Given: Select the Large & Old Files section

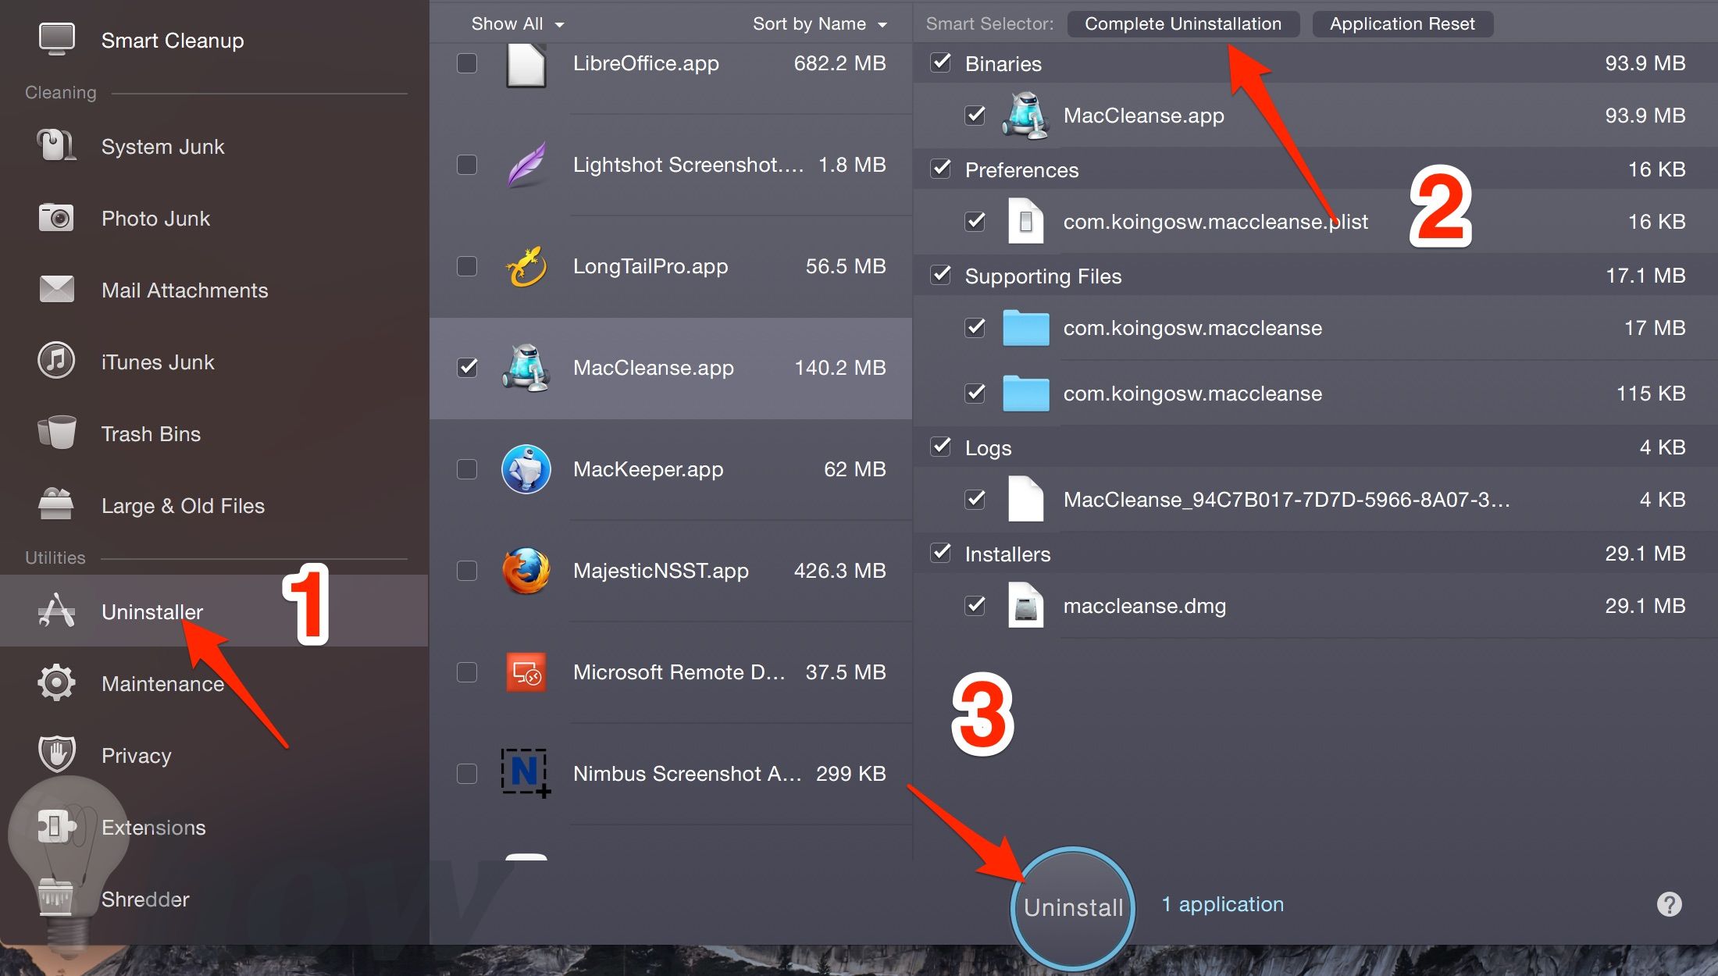Looking at the screenshot, I should click(183, 505).
